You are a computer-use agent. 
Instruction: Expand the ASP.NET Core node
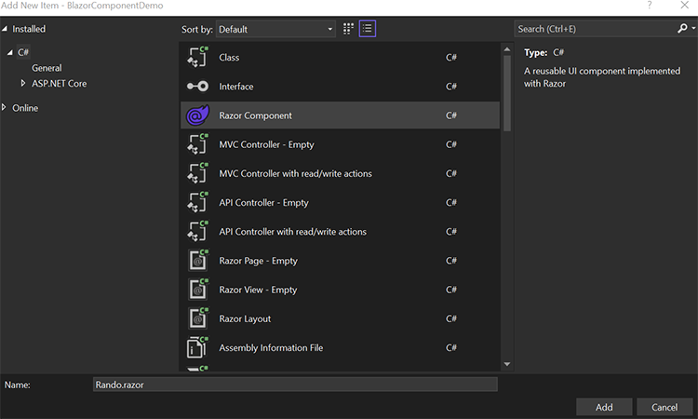23,83
